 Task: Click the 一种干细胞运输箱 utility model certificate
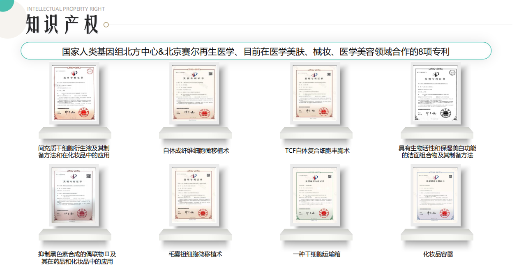click(x=315, y=195)
